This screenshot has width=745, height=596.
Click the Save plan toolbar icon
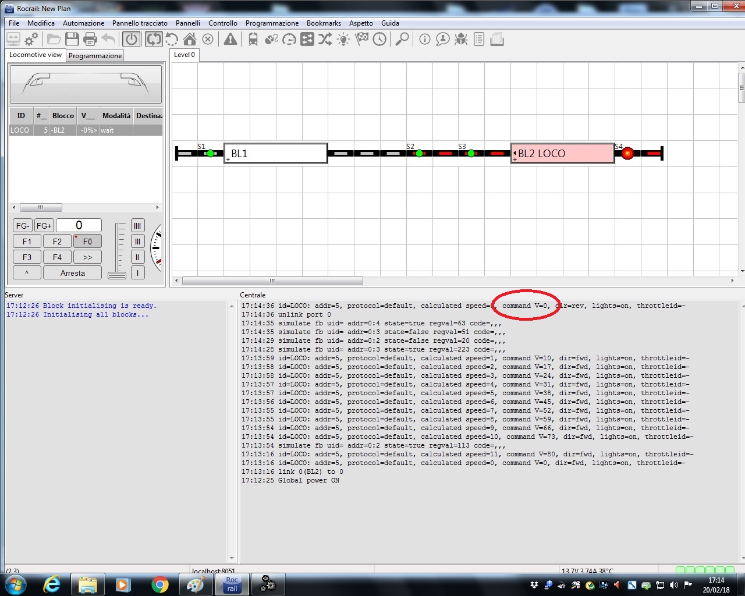(72, 40)
